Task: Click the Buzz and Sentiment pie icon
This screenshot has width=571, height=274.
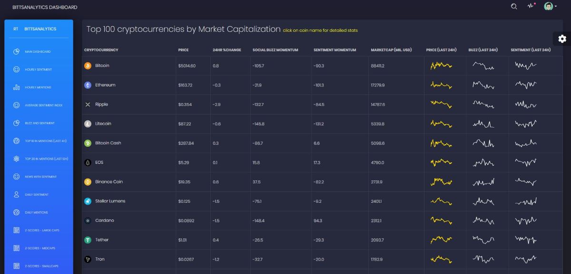Action: coord(16,123)
